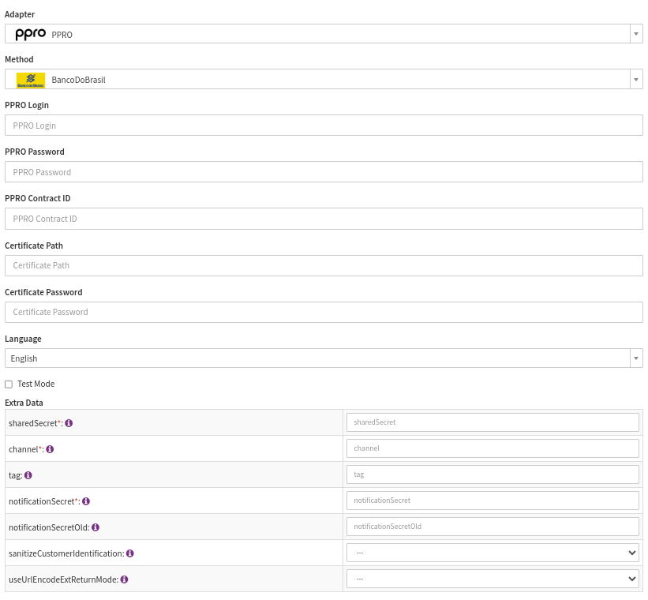Open the useUrlEncodeExtReturnMode select box
The width and height of the screenshot is (648, 600).
493,579
